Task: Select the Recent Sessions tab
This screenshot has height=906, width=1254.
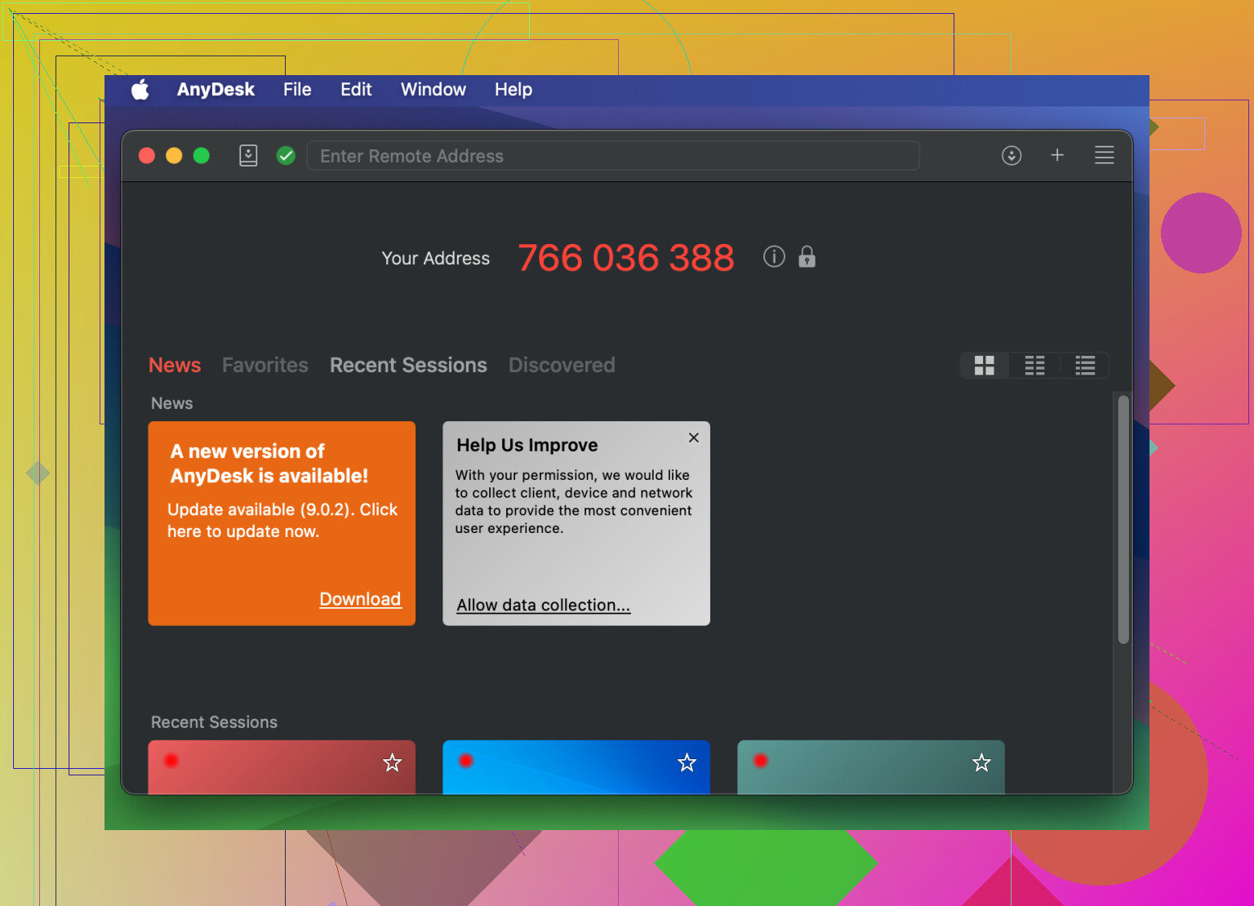Action: tap(408, 365)
